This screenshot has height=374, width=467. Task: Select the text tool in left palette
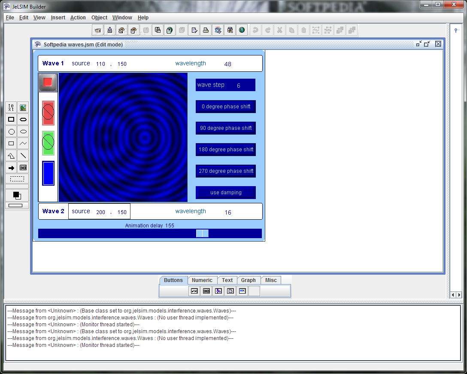pyautogui.click(x=11, y=107)
